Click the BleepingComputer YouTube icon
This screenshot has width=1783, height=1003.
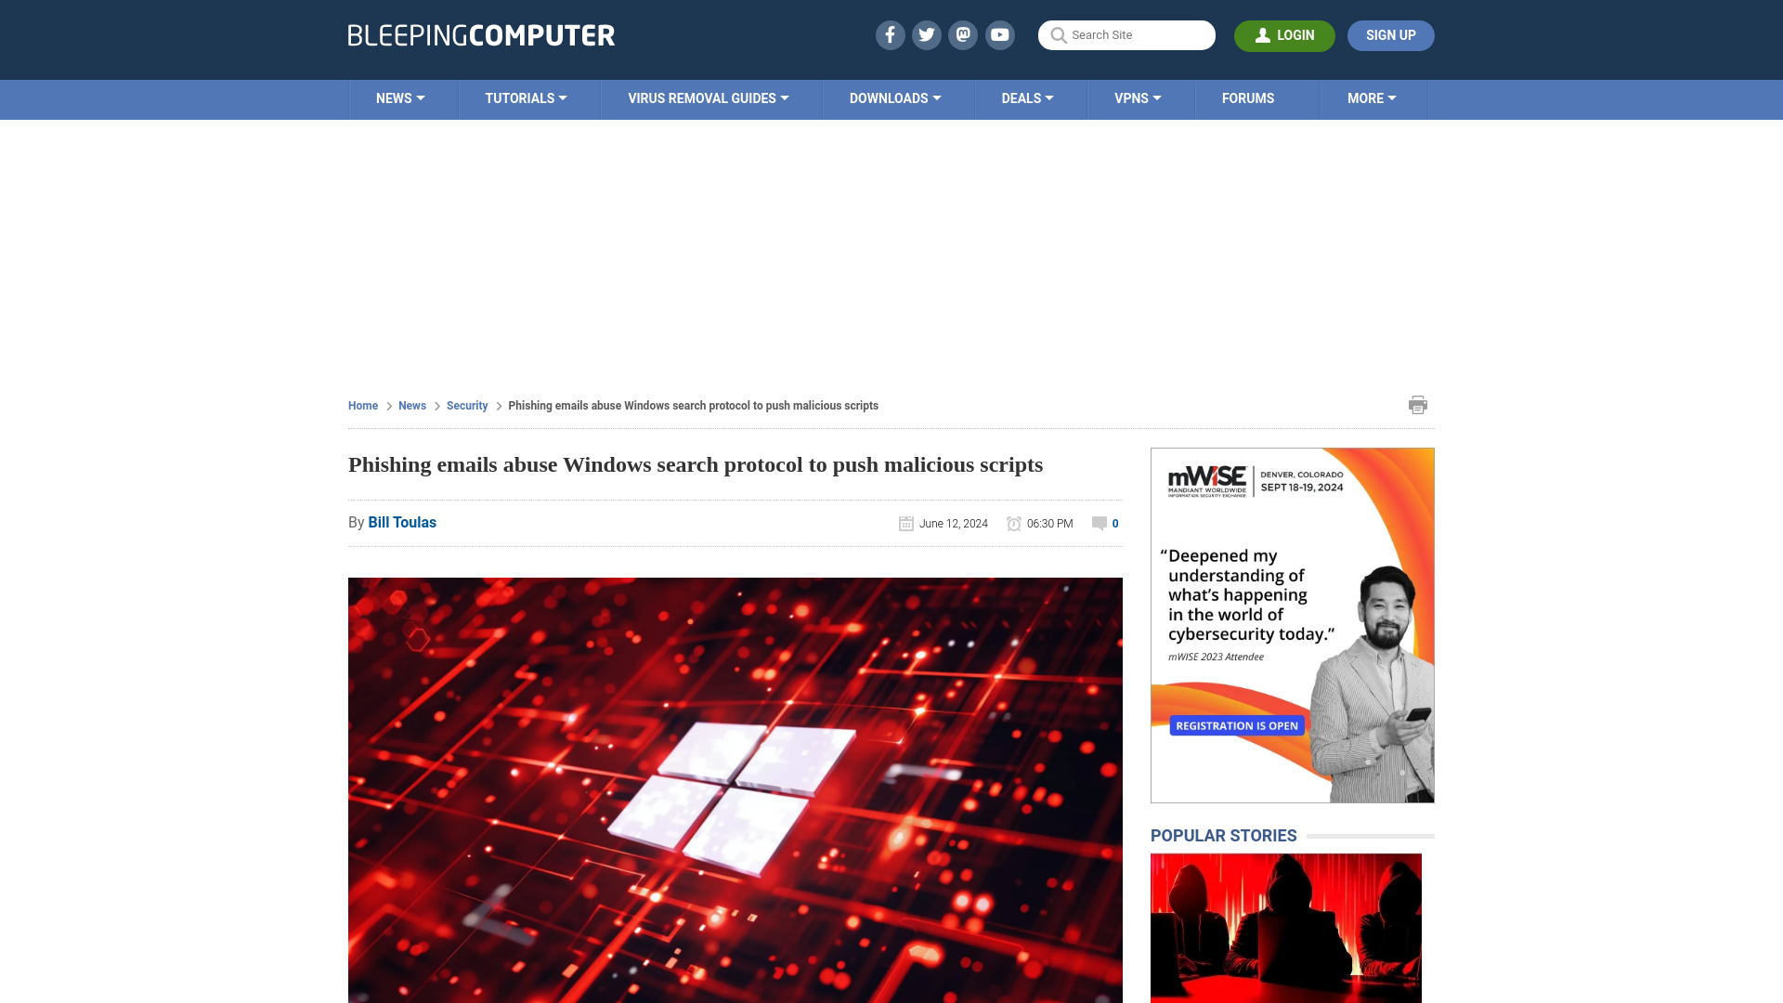click(1000, 34)
